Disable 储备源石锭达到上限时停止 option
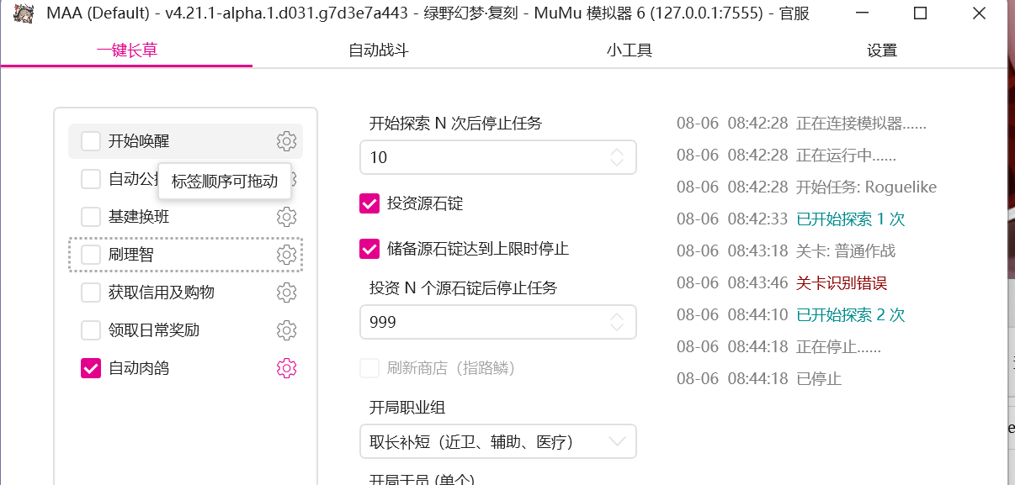1015x485 pixels. [368, 248]
